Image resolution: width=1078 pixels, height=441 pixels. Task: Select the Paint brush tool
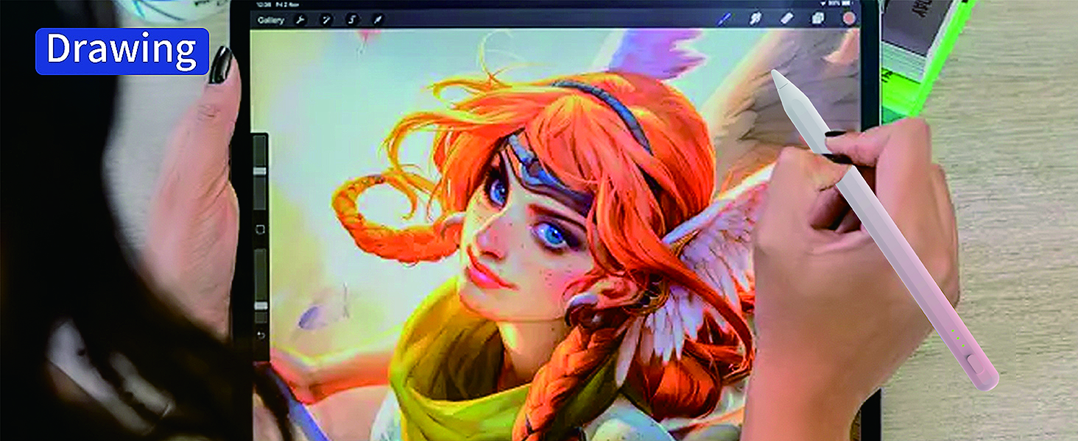(725, 18)
